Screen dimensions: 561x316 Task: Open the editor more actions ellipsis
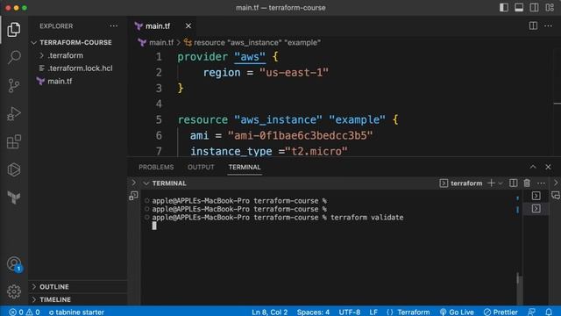pyautogui.click(x=548, y=25)
